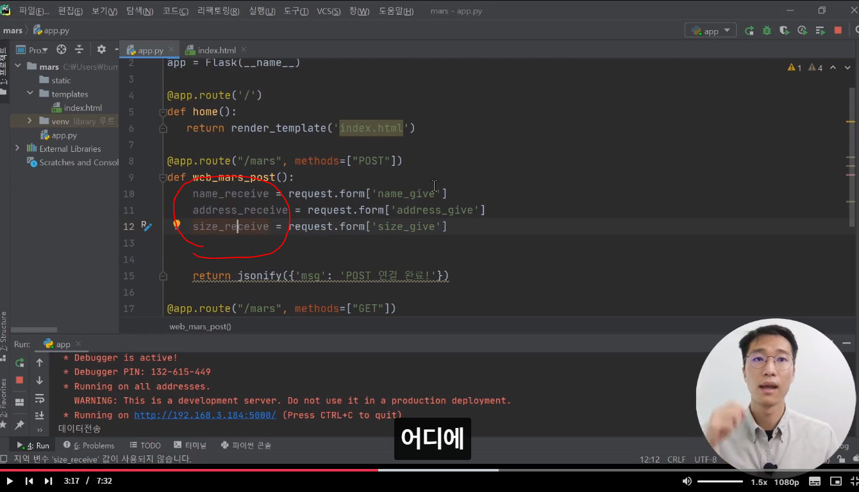Close the app.py editor tab
The width and height of the screenshot is (859, 492).
pyautogui.click(x=172, y=50)
